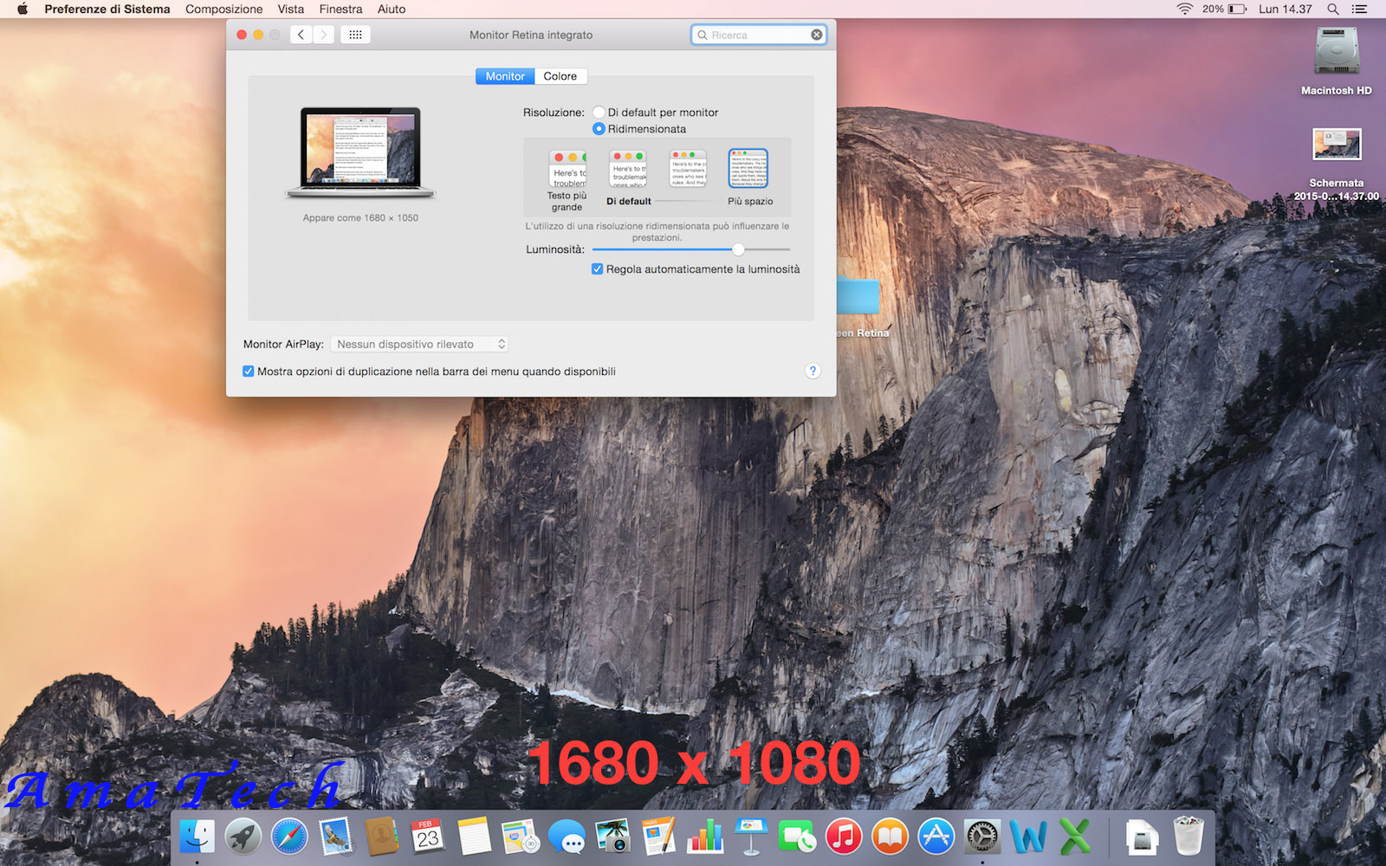
Task: Open the Calendar app
Action: [x=428, y=837]
